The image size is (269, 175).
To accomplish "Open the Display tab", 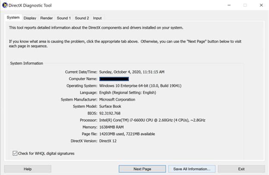I will pos(30,18).
